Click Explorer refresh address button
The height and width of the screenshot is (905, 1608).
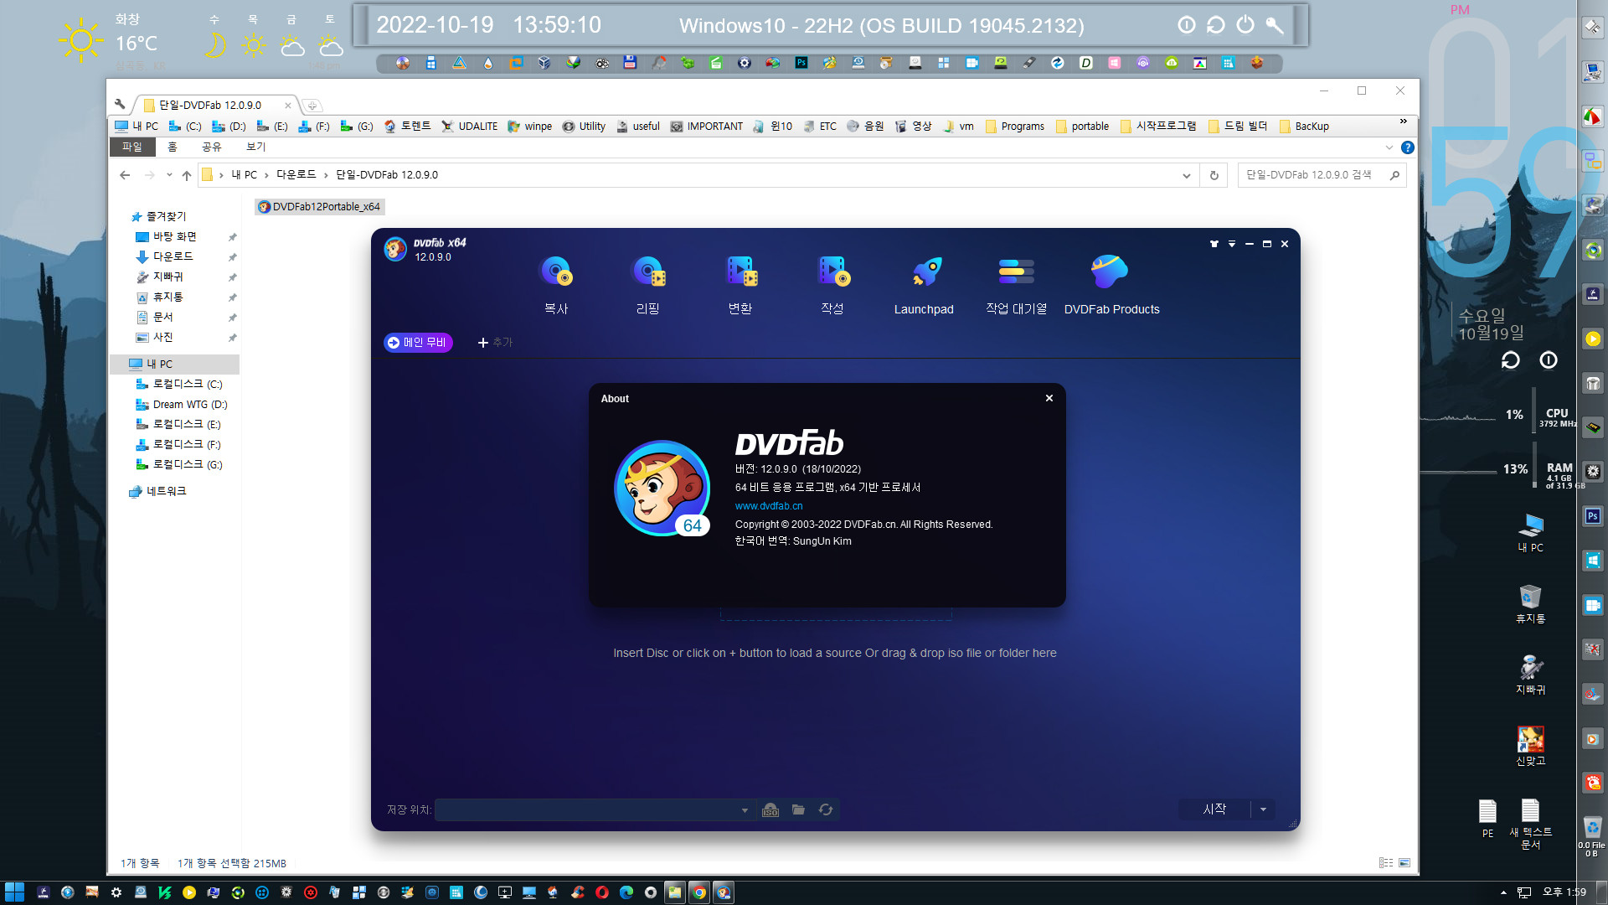(1214, 175)
